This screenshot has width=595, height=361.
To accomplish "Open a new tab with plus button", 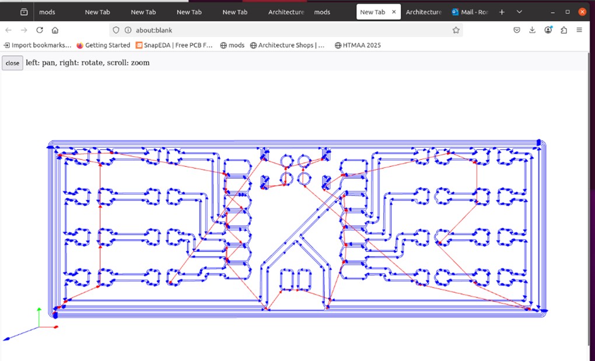I will pyautogui.click(x=502, y=12).
